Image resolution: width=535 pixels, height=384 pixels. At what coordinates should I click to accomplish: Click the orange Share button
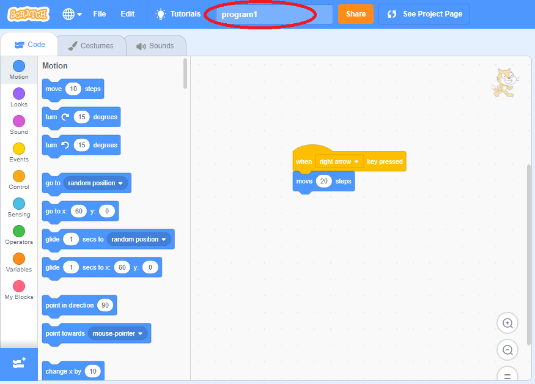pos(355,14)
